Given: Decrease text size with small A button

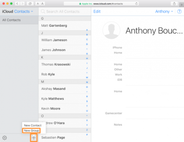Looking at the screenshot, I should 38,4.
